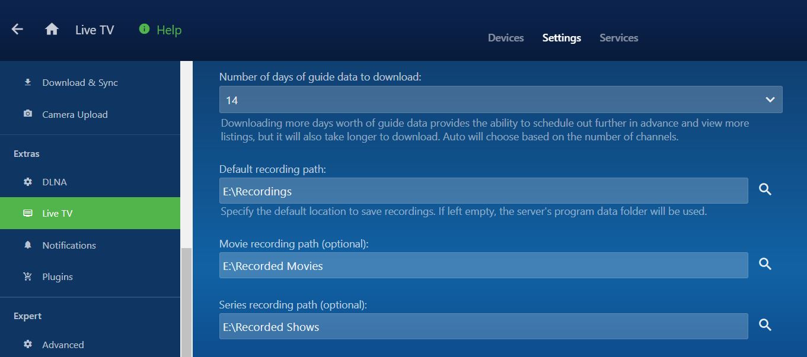Click the Download & Sync icon

coord(28,82)
